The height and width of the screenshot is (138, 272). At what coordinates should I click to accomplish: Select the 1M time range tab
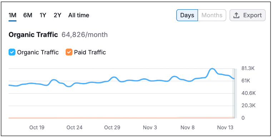click(x=13, y=15)
